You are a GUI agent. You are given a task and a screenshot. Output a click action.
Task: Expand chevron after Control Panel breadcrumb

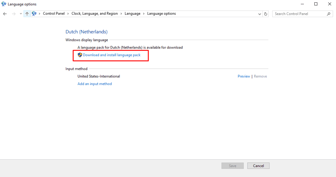[68, 14]
